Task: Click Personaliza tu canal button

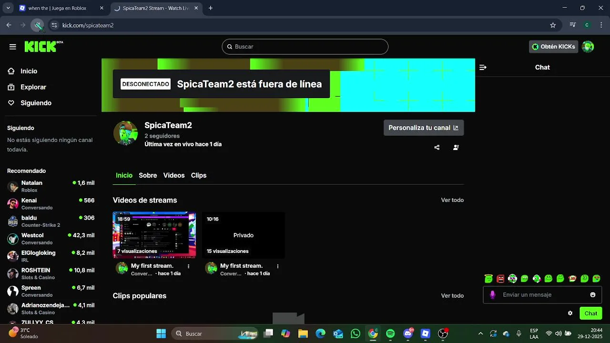Action: click(424, 128)
